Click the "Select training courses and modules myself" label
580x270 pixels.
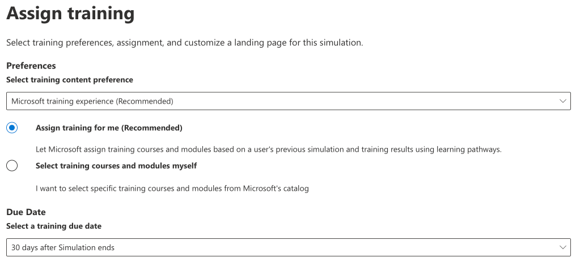[116, 166]
